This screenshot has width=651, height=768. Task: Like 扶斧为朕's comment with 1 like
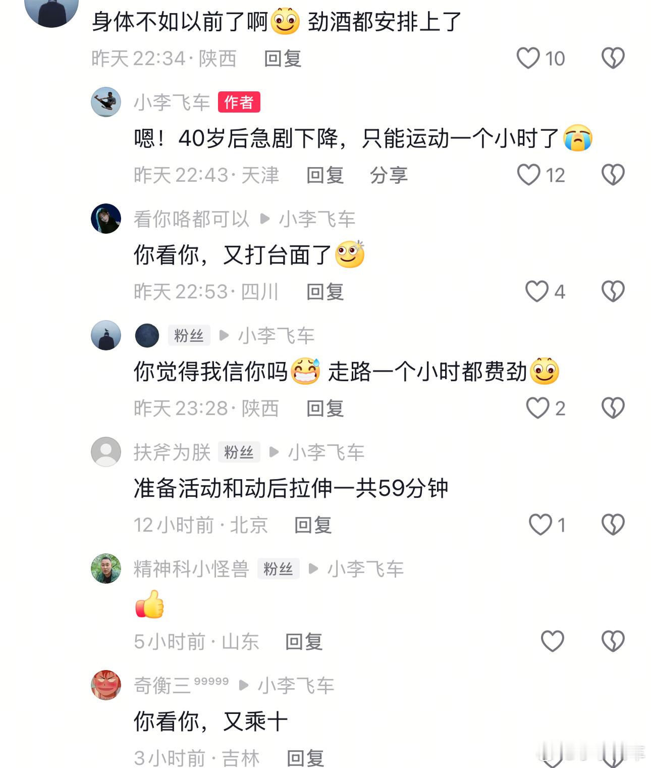coord(540,525)
